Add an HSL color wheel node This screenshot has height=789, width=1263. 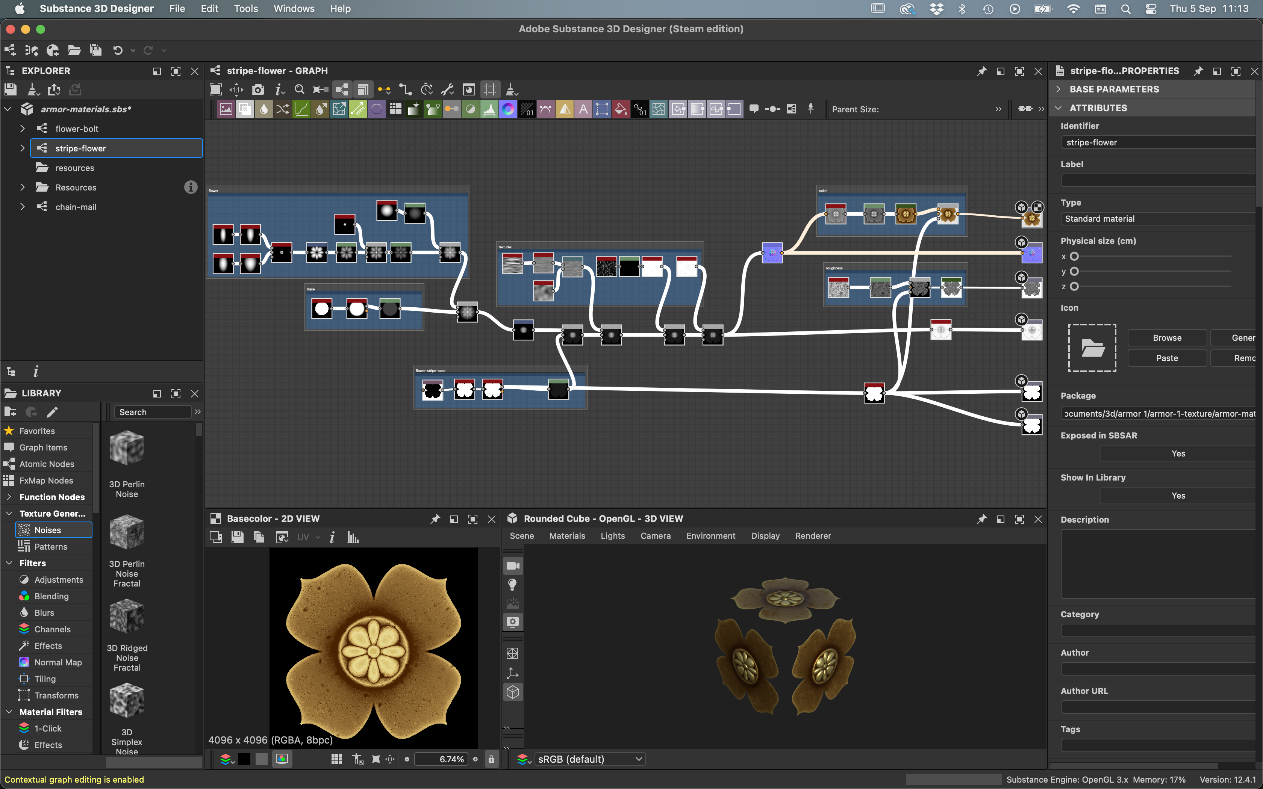tap(508, 109)
